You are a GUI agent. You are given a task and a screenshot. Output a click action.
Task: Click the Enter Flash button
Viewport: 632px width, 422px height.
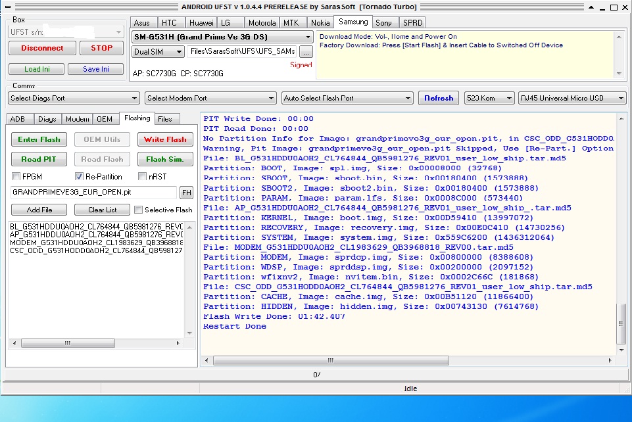click(39, 139)
